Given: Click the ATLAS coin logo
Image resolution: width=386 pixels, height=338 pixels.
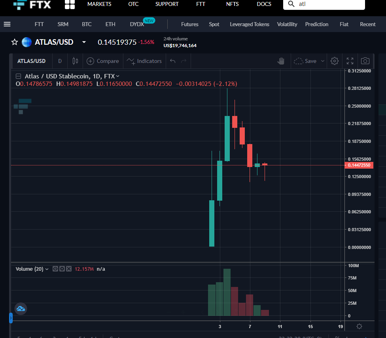Looking at the screenshot, I should 26,42.
